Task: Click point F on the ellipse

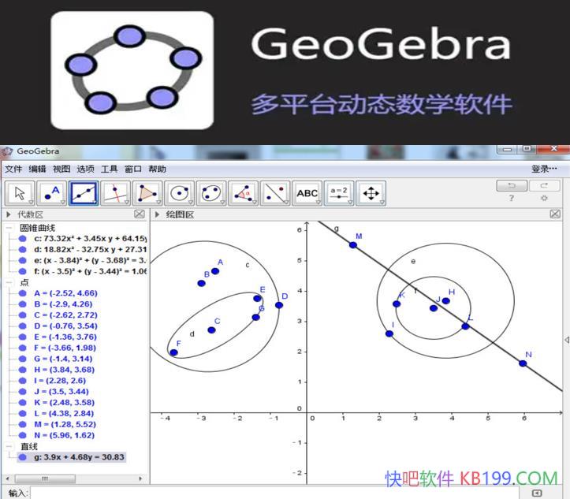Action: pyautogui.click(x=173, y=352)
